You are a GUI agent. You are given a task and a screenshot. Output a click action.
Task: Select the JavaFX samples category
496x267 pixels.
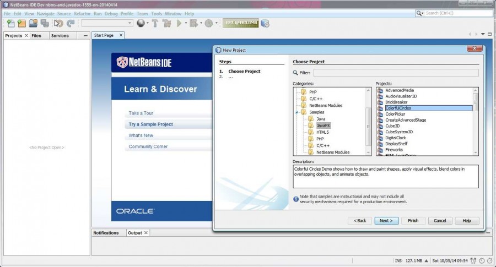coord(324,126)
